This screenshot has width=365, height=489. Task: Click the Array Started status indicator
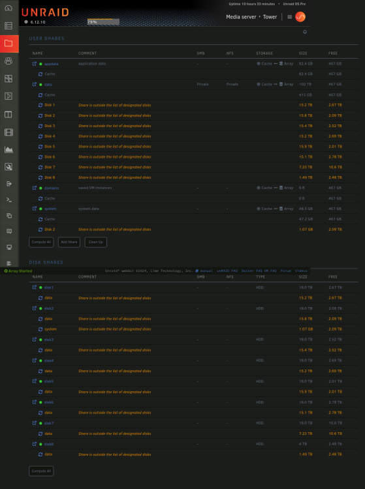tap(18, 271)
